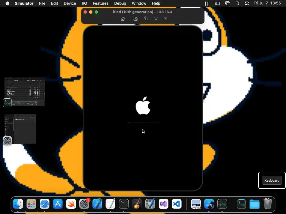This screenshot has height=214, width=286.
Task: Switch to System Settings window in Stage Manager
Action: point(20,129)
